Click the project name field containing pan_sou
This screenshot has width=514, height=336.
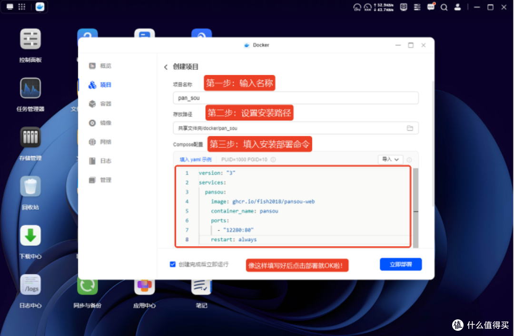(x=296, y=98)
